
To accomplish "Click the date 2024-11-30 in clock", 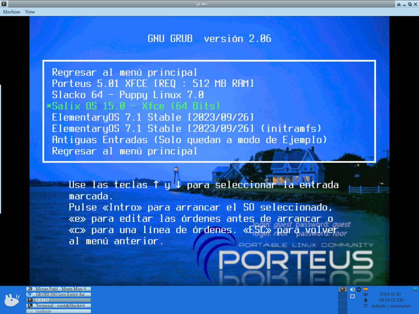I will (390, 294).
